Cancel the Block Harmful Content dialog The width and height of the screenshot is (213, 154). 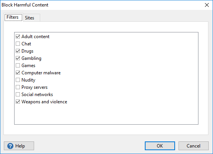point(193,146)
